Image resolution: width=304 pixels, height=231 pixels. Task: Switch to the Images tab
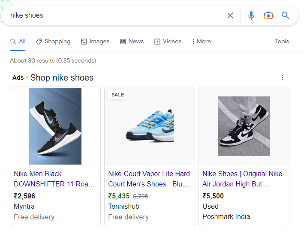[95, 41]
